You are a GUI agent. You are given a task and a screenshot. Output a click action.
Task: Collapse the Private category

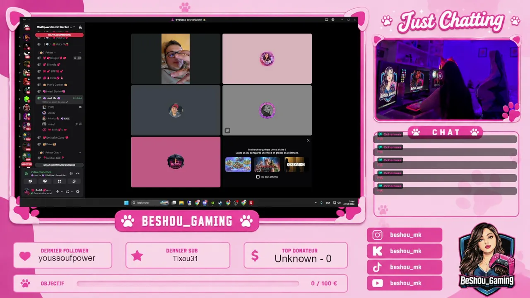click(48, 53)
